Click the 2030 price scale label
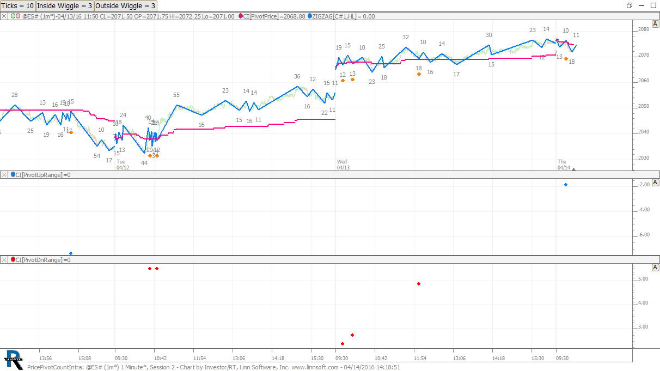 (643, 157)
